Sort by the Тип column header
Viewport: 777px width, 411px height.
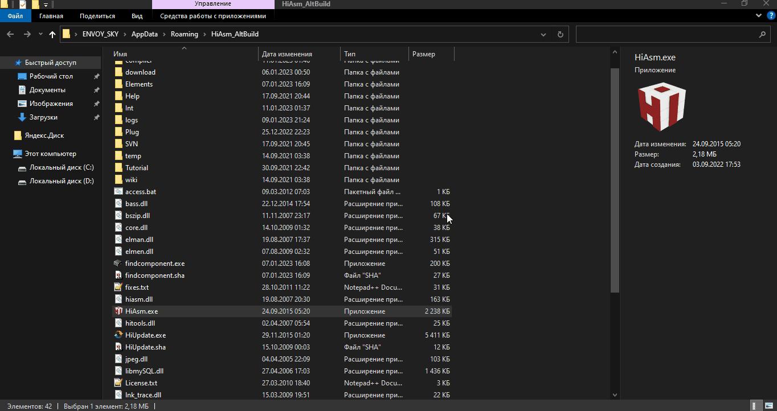point(375,54)
